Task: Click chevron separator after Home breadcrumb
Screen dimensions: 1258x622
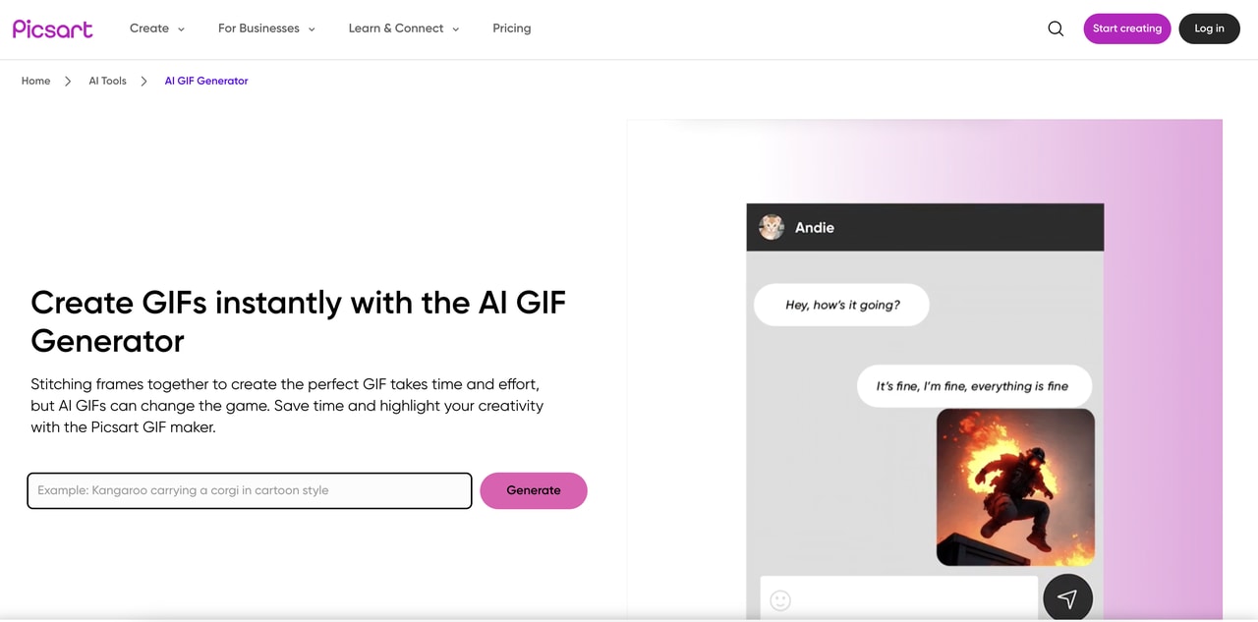Action: click(68, 82)
